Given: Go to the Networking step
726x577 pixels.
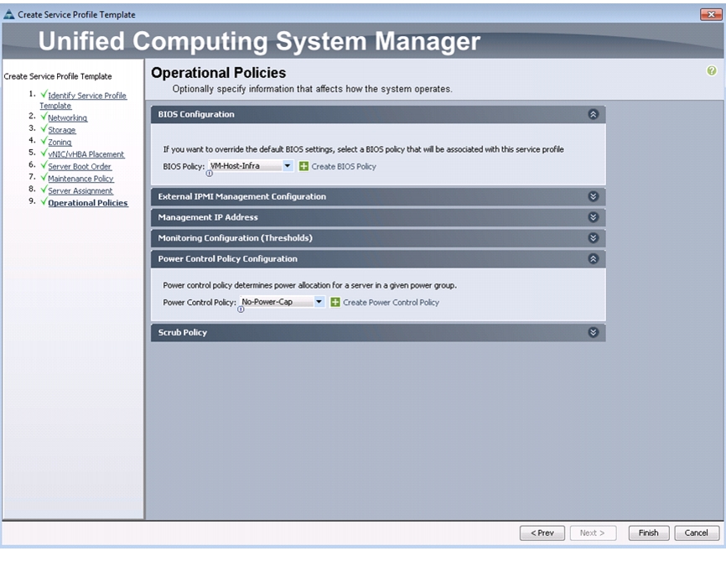Looking at the screenshot, I should pos(68,118).
